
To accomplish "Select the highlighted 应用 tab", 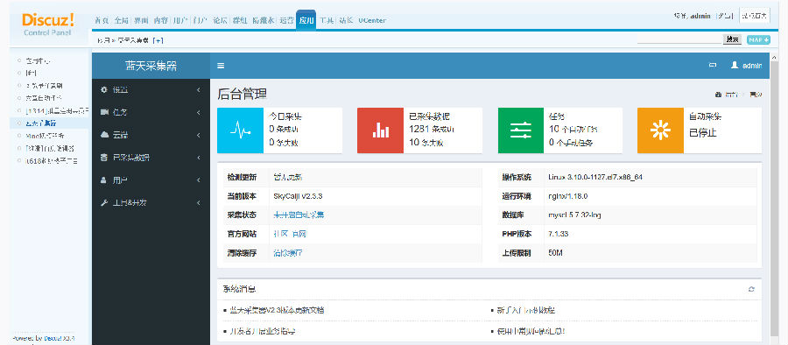I will point(306,20).
